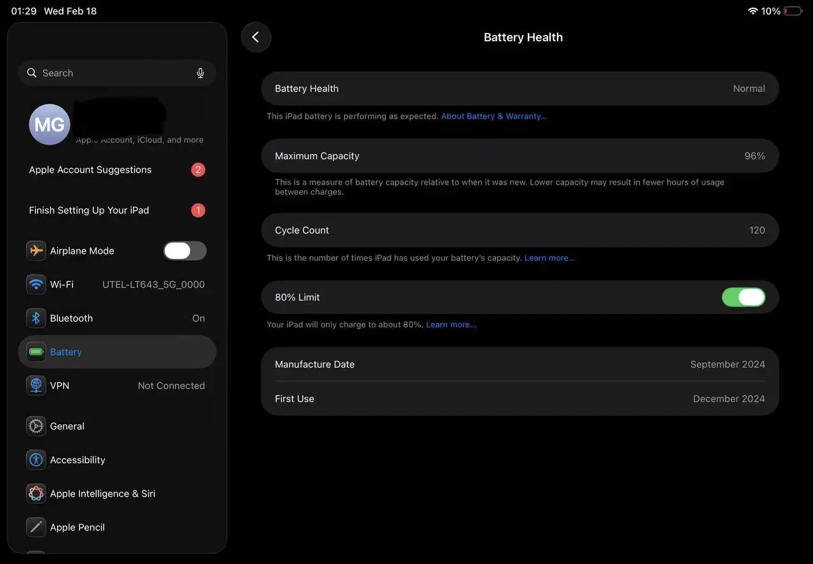813x564 pixels.
Task: Tap the back chevron button
Action: coord(256,37)
